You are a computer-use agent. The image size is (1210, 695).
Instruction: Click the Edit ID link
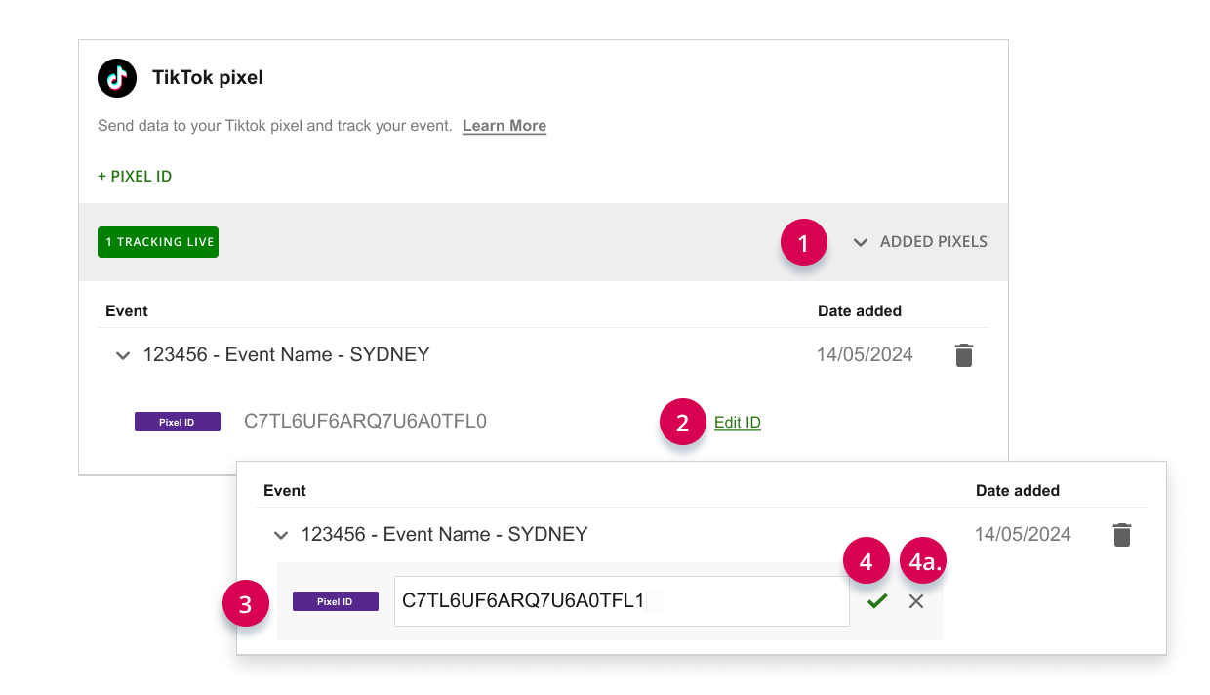point(737,423)
